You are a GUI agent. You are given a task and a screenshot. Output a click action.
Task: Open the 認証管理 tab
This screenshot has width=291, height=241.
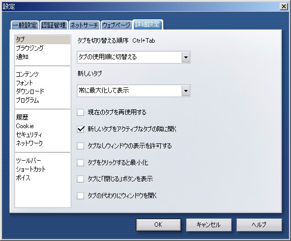click(53, 25)
